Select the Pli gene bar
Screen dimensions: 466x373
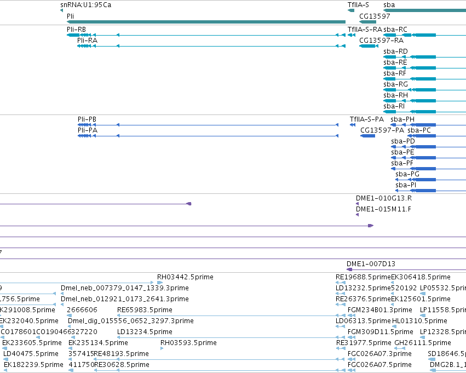point(206,22)
